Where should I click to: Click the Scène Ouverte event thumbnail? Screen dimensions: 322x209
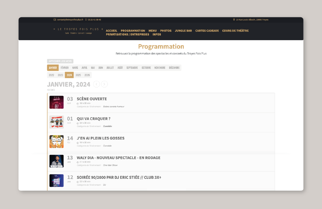click(x=57, y=102)
